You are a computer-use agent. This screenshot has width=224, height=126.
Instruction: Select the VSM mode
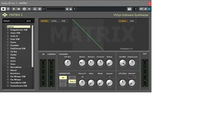[x=132, y=21]
